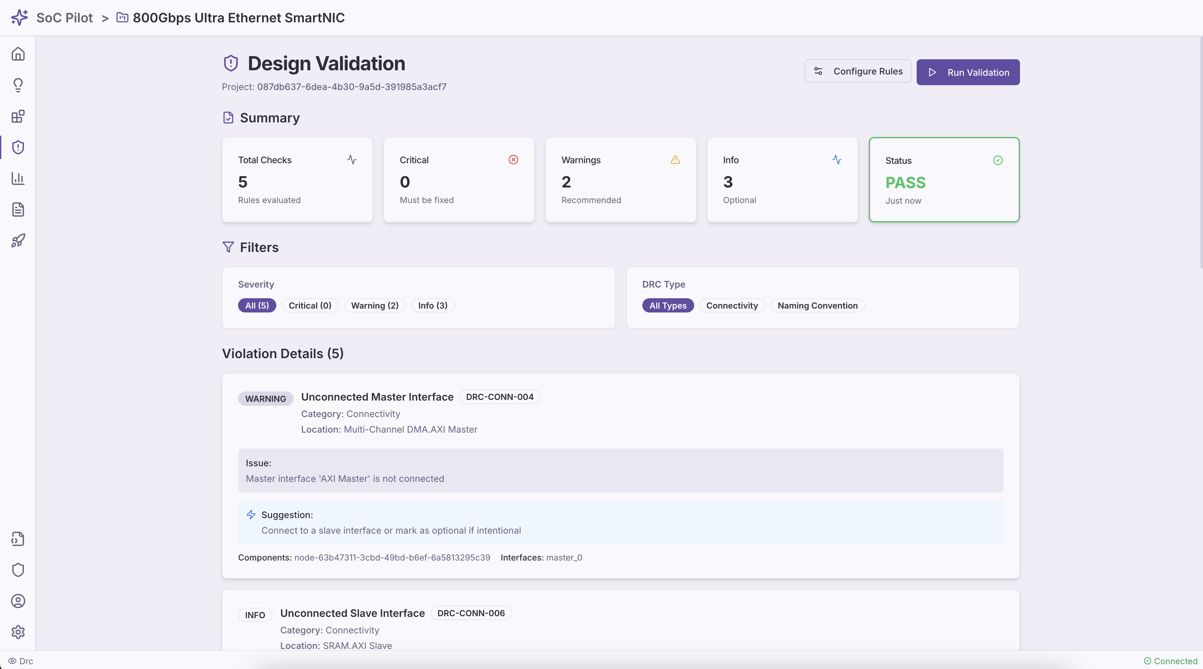
Task: Open the 800Gbps Ultra Ethernet SmartNIC breadcrumb
Action: 239,18
